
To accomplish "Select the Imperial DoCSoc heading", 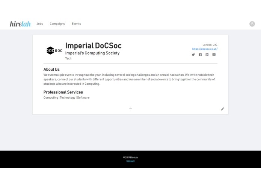I will point(94,46).
